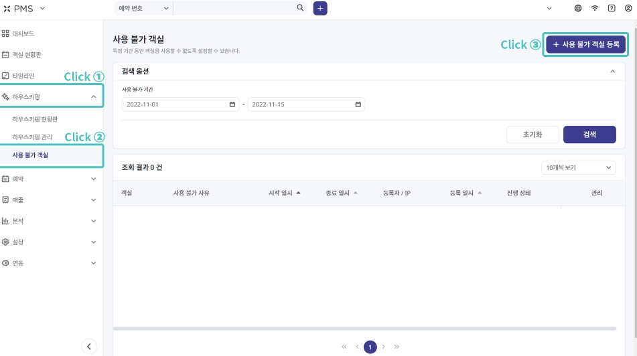Screen dimensions: 637x356
Task: Open the help question mark icon
Action: point(612,8)
